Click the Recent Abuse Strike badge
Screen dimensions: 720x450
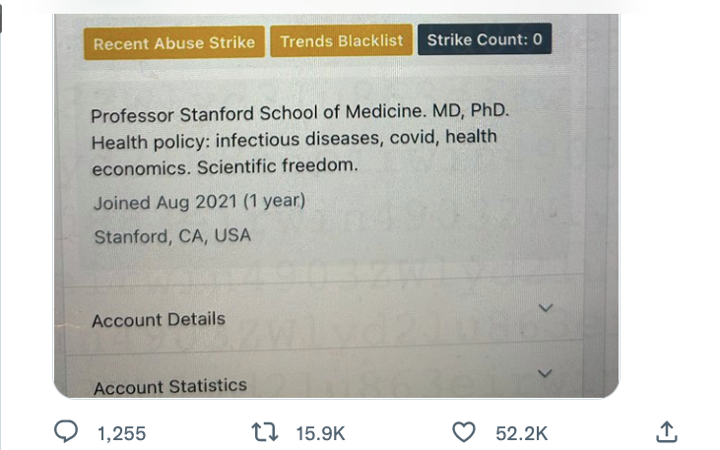tap(174, 42)
